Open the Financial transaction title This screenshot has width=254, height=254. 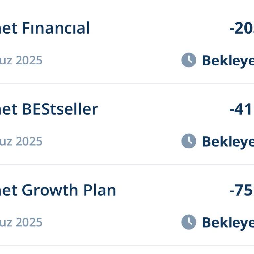click(x=45, y=28)
